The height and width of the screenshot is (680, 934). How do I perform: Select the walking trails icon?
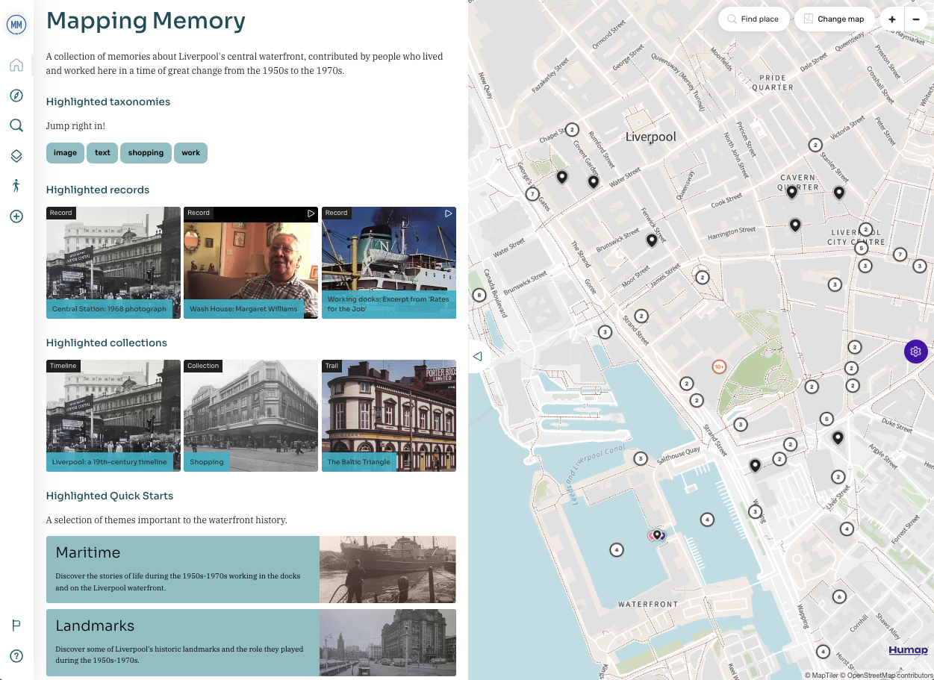click(x=16, y=186)
